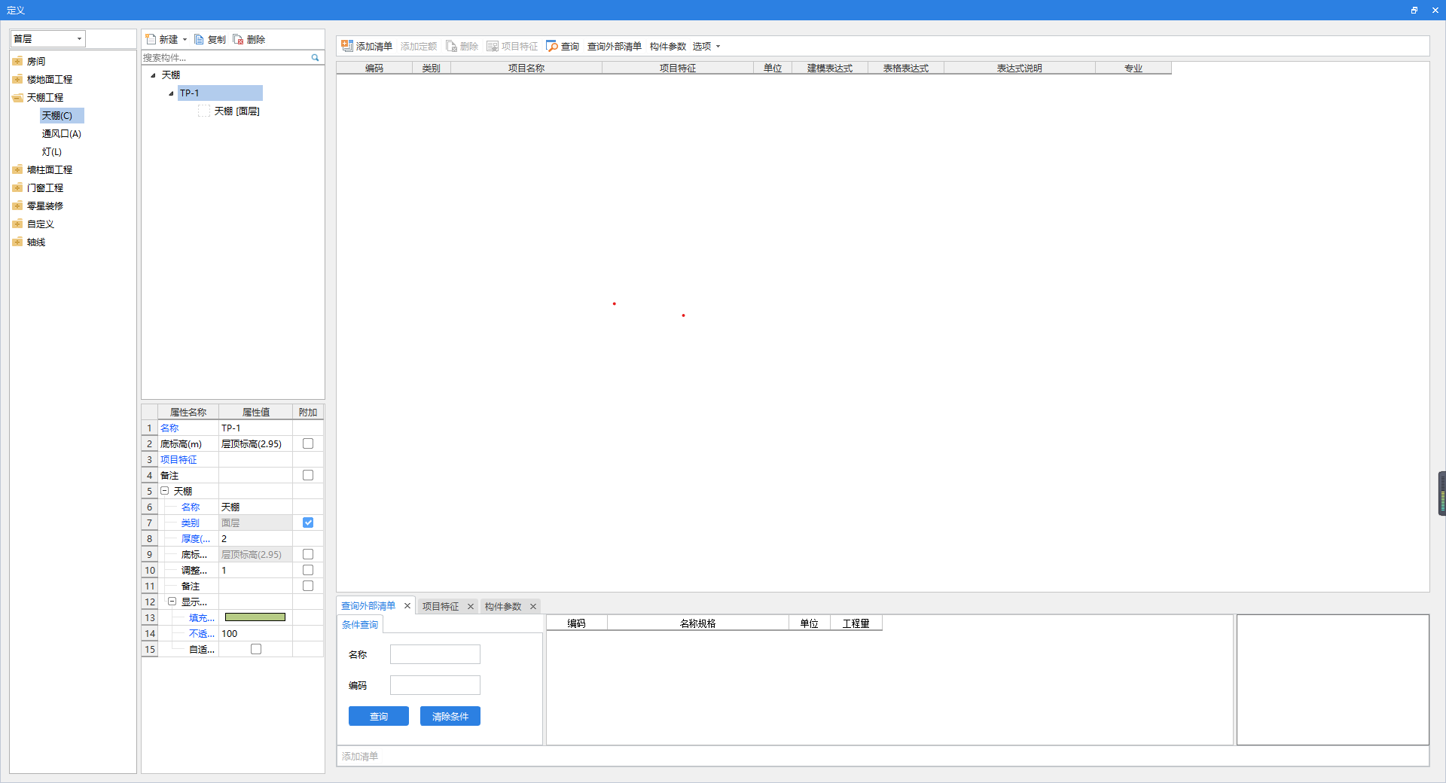Collapse the 显示 property group in row 12
Viewport: 1446px width, 783px height.
(x=172, y=602)
